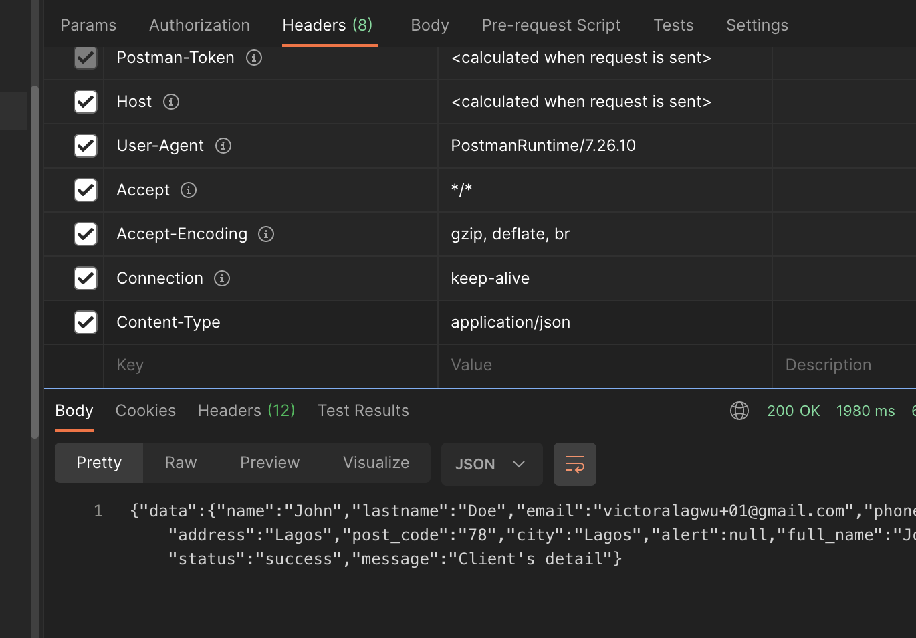Screen dimensions: 916x638
Task: Click the 200 OK status indicator
Action: coord(793,411)
